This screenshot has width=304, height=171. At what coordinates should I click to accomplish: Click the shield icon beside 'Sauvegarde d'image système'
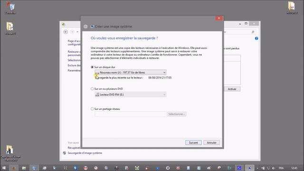[x=65, y=153]
